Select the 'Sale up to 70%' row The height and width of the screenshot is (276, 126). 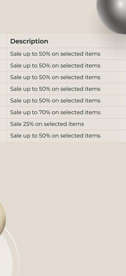click(x=66, y=112)
